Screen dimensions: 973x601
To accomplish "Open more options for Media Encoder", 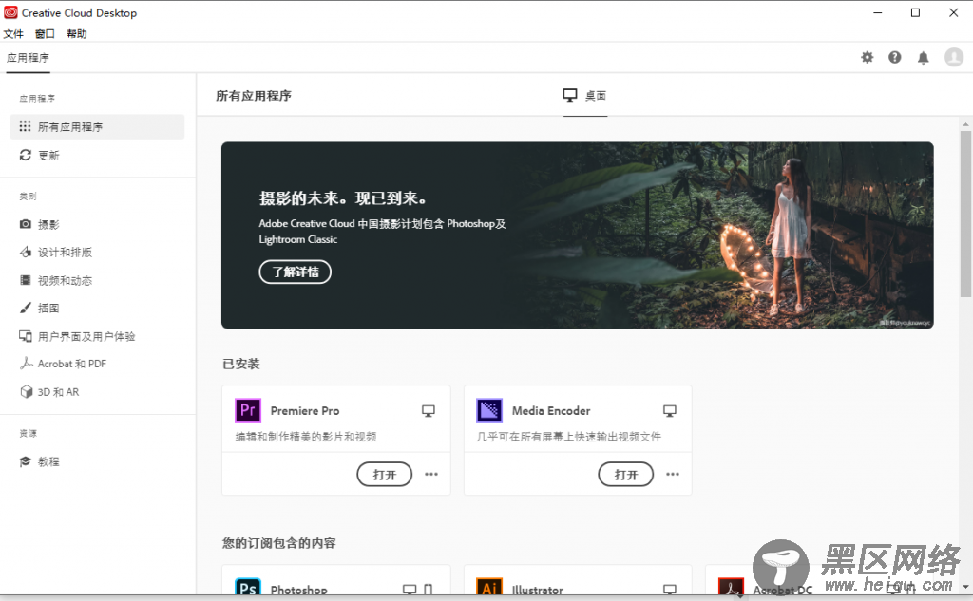I will click(x=673, y=475).
